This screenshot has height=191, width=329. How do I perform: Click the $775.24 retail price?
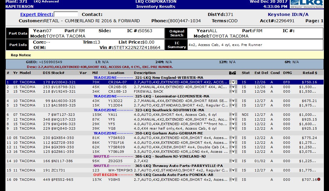tap(309, 138)
